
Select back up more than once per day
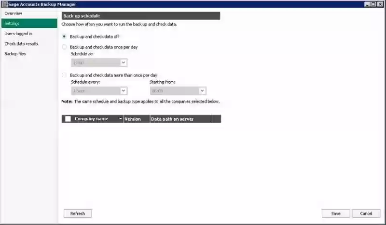tap(64, 75)
